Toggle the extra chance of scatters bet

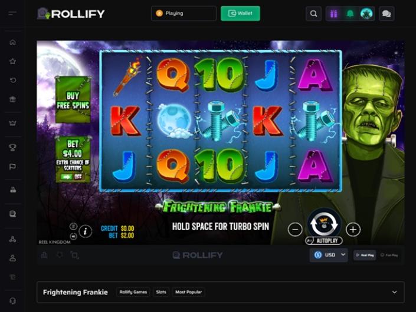73,177
